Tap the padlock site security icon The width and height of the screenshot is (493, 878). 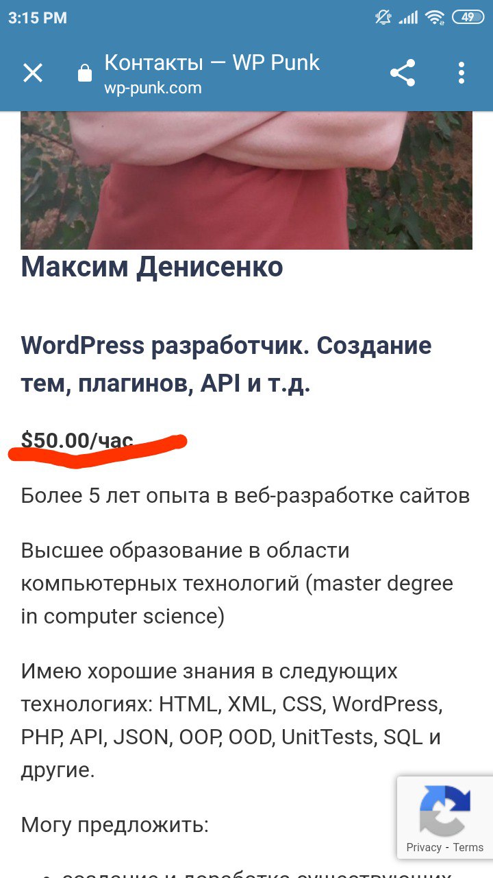point(85,73)
